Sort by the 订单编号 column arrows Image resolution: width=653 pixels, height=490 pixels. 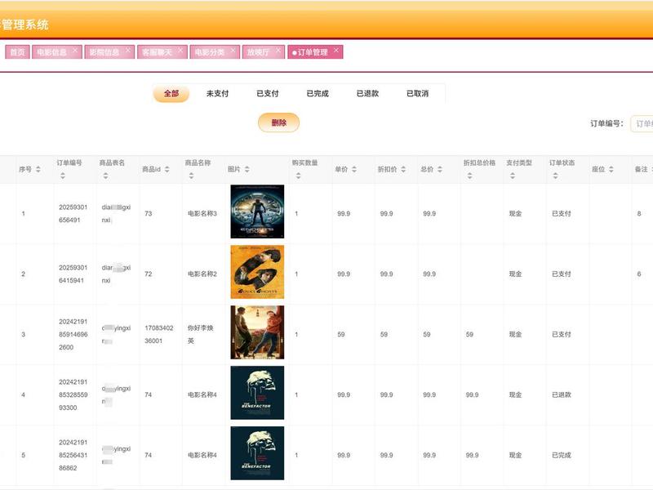coord(63,176)
